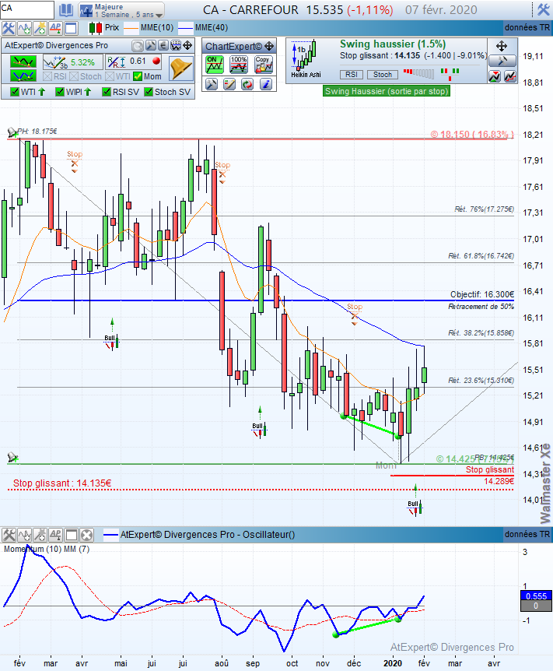The image size is (553, 671).
Task: Click the Stoch button in Swing panel
Action: pyautogui.click(x=383, y=75)
